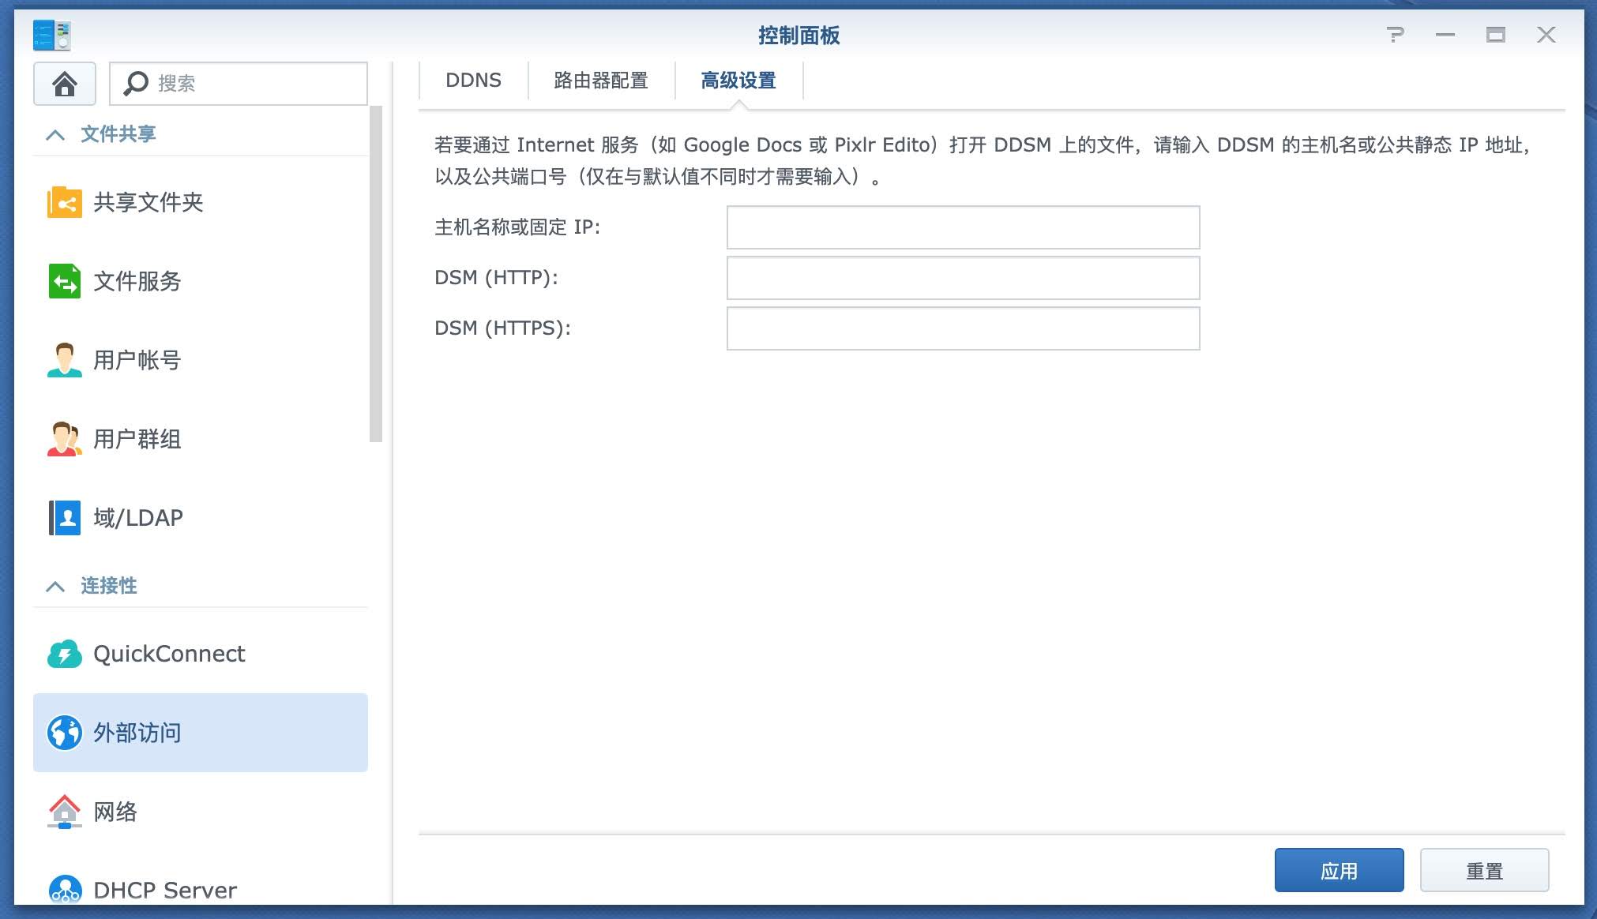Collapse the 连接性 section chevron
This screenshot has width=1597, height=919.
[x=55, y=586]
